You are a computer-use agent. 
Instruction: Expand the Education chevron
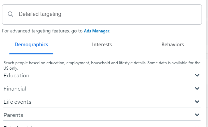(x=197, y=75)
